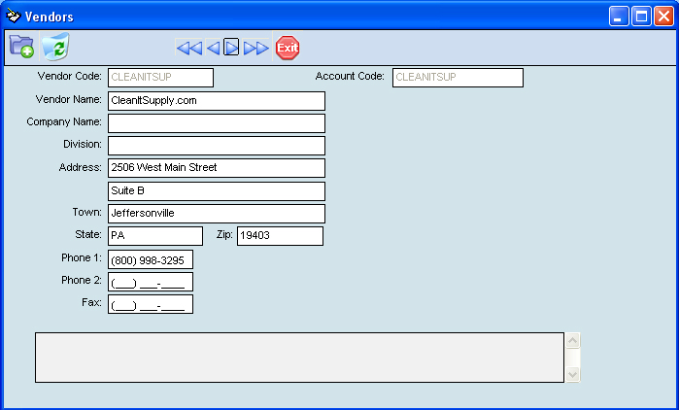
Task: Click the Phone 1 field
Action: pos(151,259)
